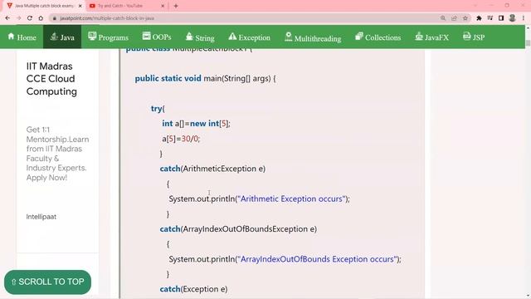Open the Multithreading menu item

point(313,37)
